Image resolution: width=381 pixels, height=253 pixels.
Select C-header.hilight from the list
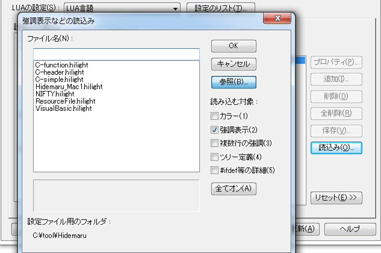pyautogui.click(x=60, y=72)
